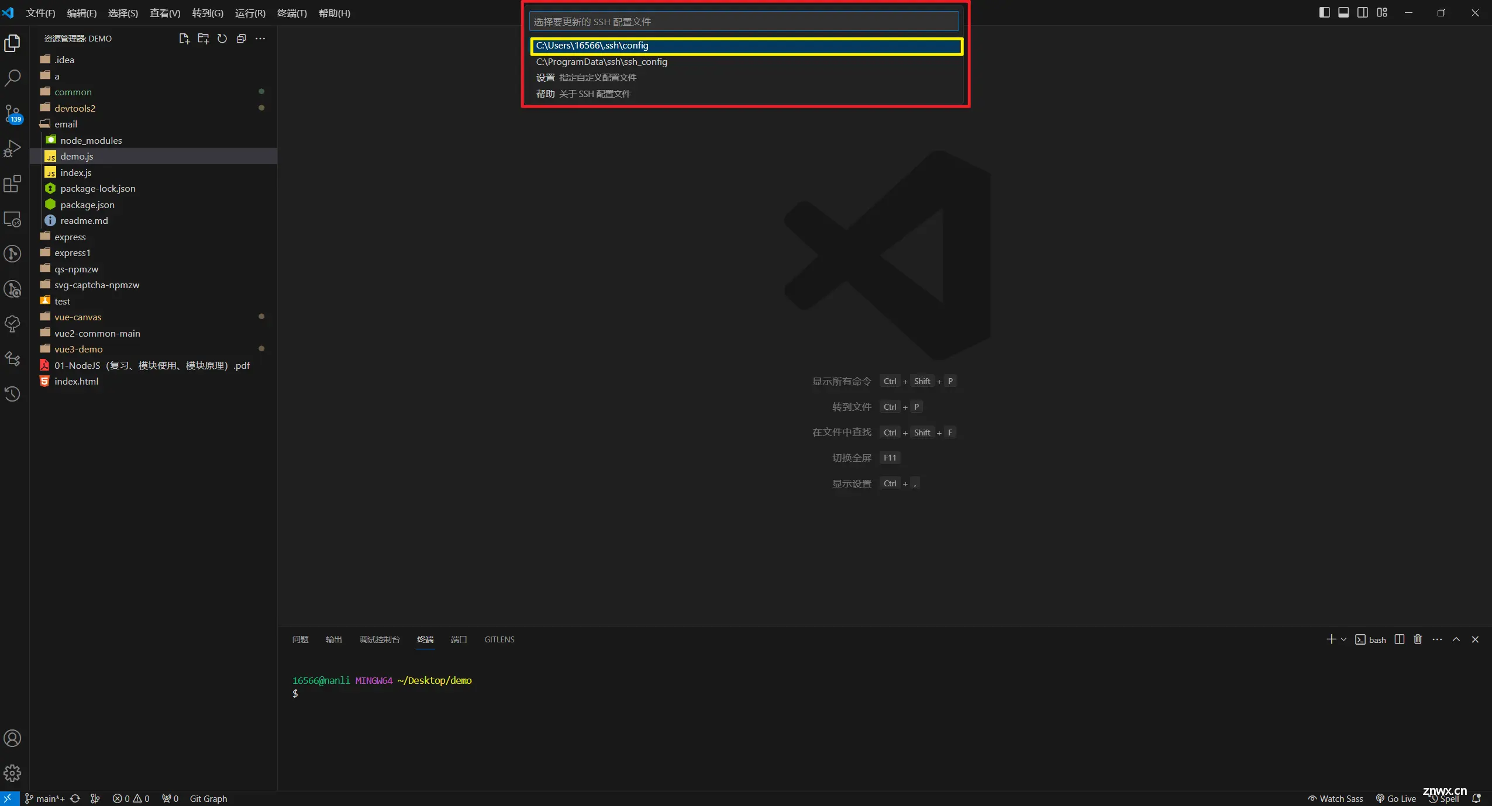Select the bash terminal label
Image resolution: width=1492 pixels, height=806 pixels.
tap(1370, 639)
